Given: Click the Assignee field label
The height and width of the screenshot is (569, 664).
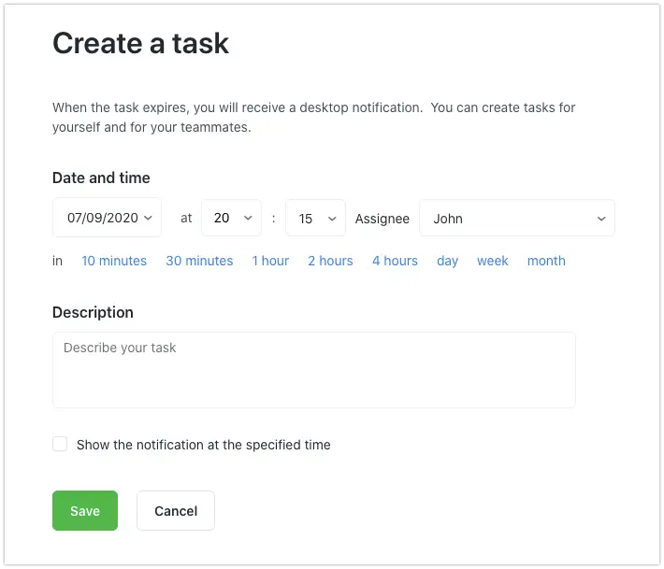Looking at the screenshot, I should click(382, 219).
